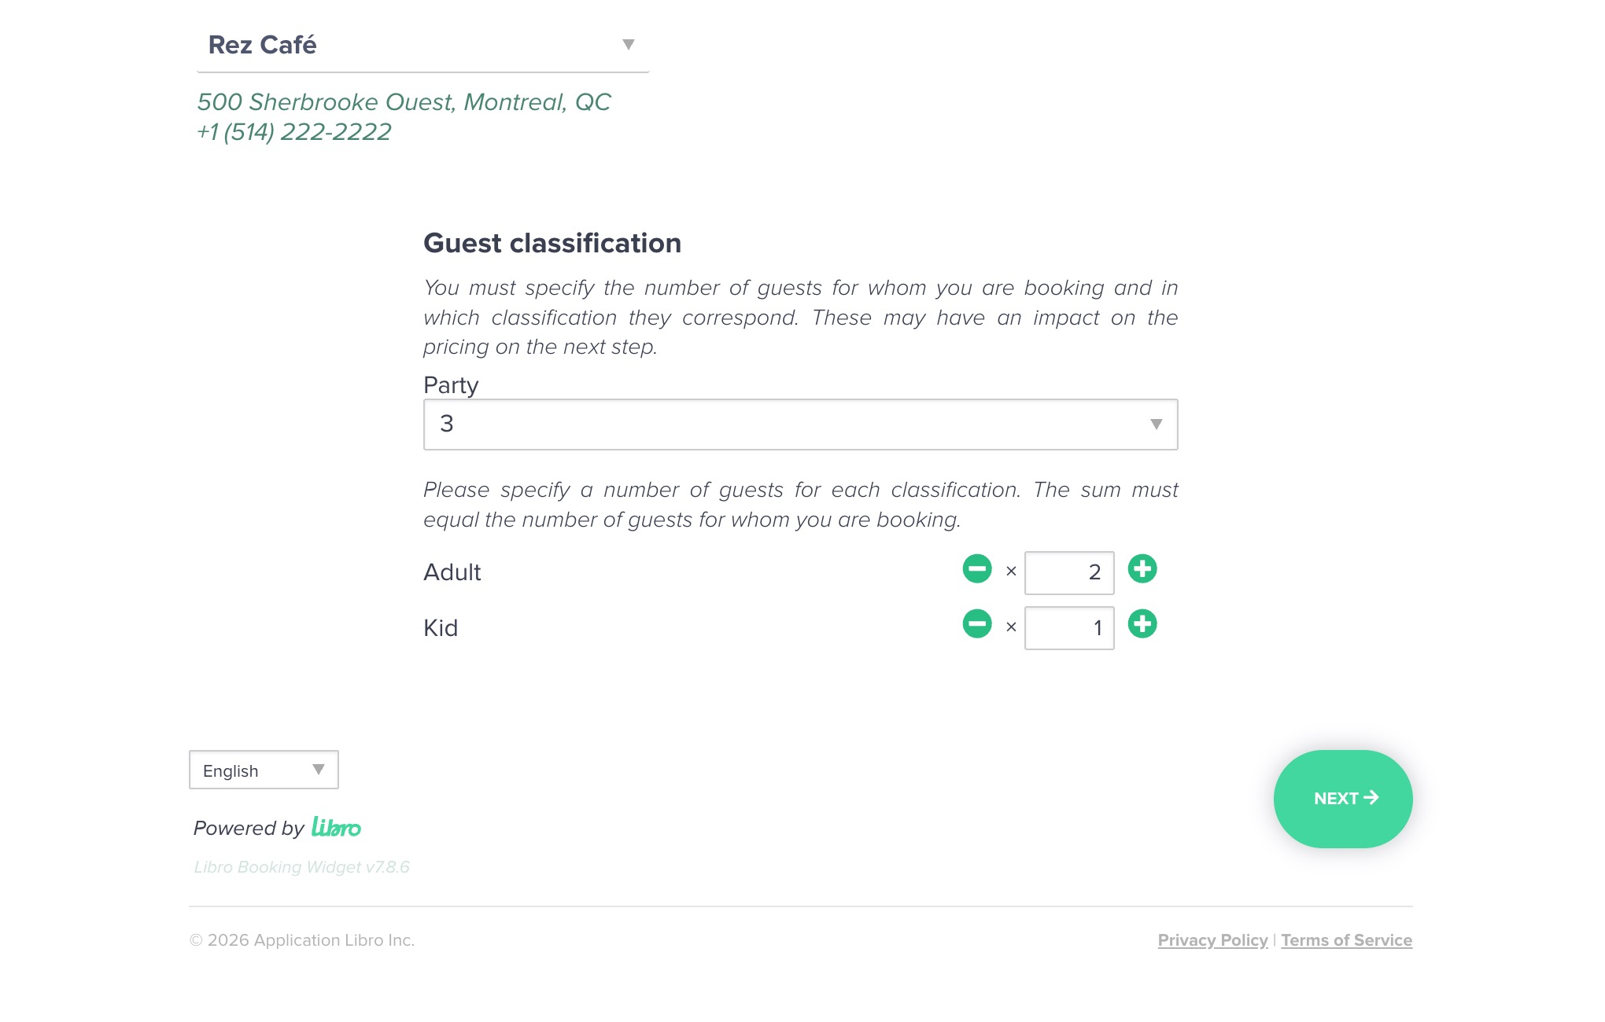Click the Libro Booking Widget version text
The width and height of the screenshot is (1605, 1022).
301,867
